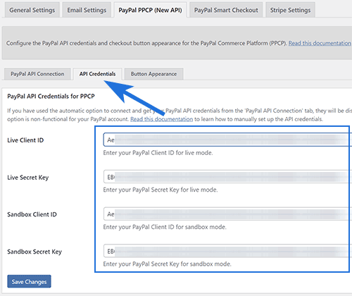Focus the Sandbox Client ID field
352x296 pixels.
[227, 214]
